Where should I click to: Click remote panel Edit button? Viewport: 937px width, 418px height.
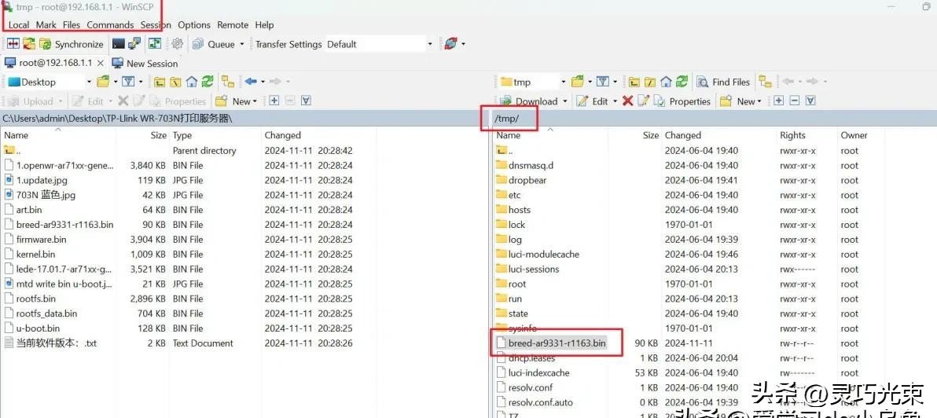pos(592,101)
